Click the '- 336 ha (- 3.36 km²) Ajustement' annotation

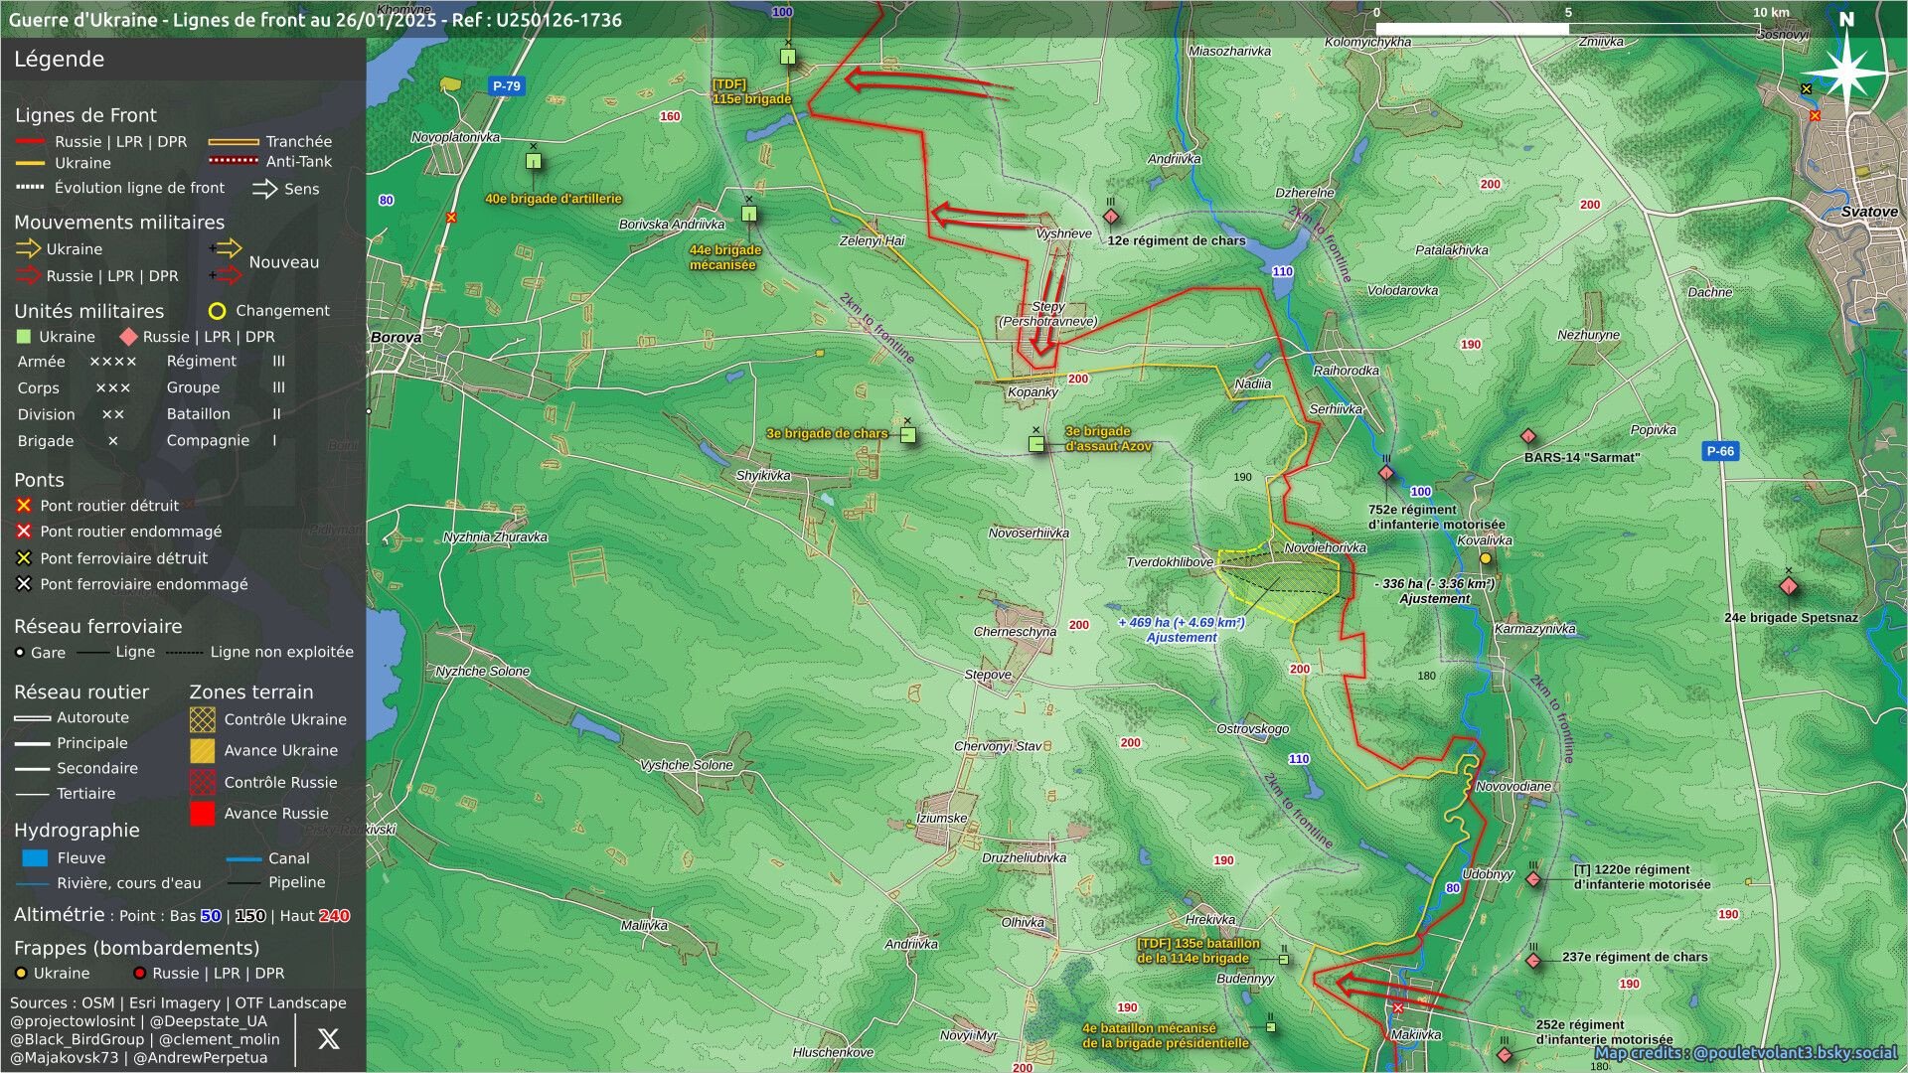1435,591
